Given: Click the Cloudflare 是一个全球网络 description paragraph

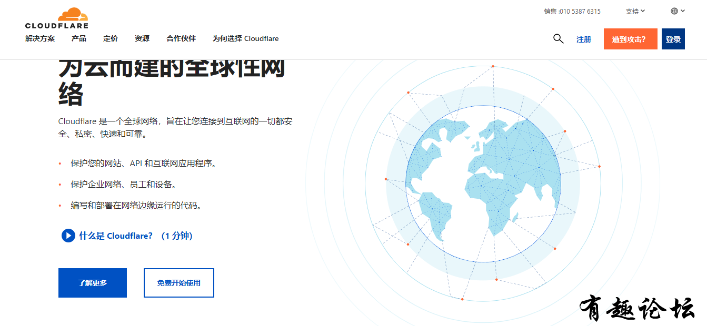Looking at the screenshot, I should (x=175, y=128).
